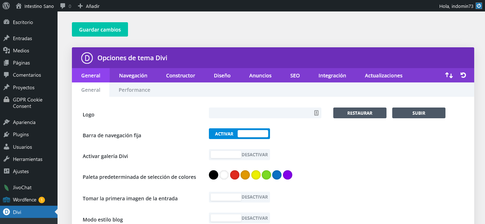This screenshot has height=224, width=485.
Task: Click the SUBIR button
Action: (x=419, y=113)
